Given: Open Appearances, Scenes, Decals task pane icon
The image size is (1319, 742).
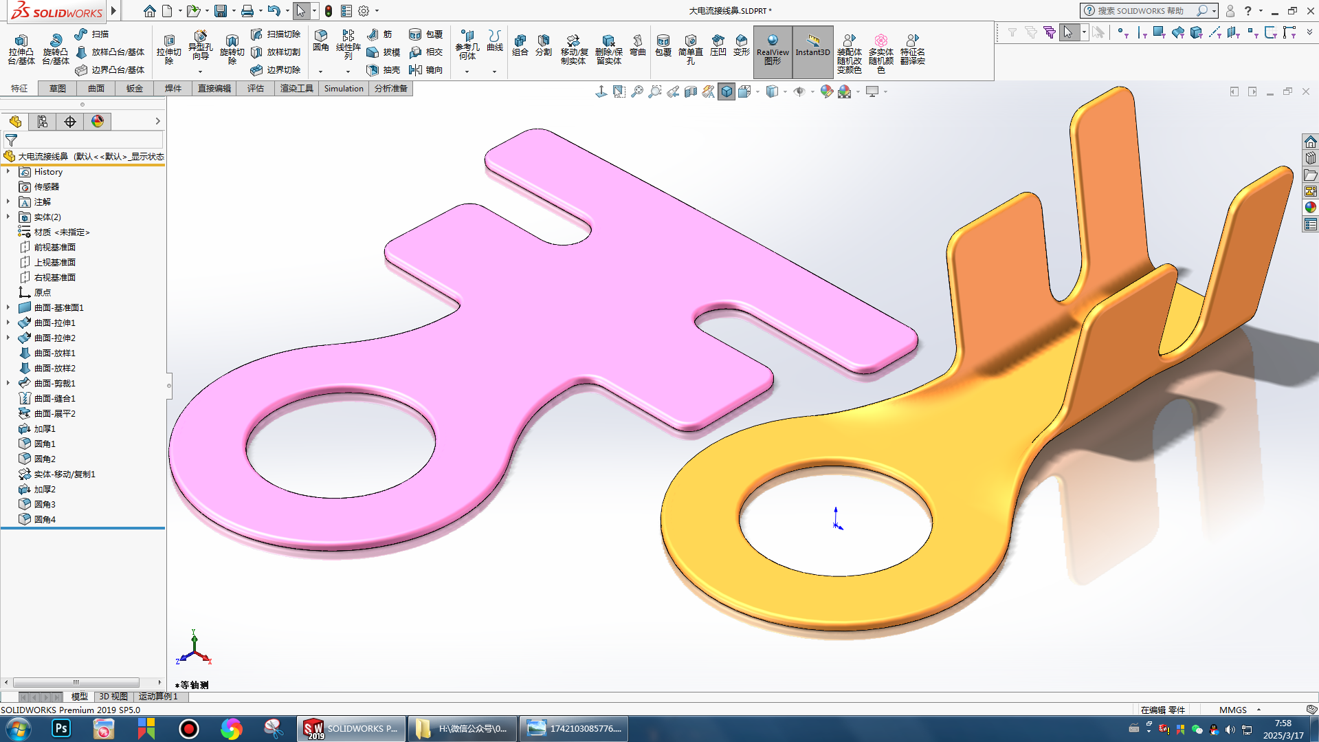Looking at the screenshot, I should [x=1311, y=207].
